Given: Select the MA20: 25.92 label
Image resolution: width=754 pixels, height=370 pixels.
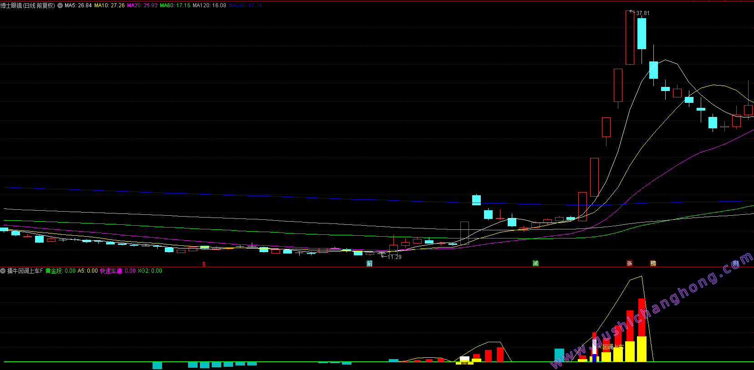Looking at the screenshot, I should [142, 5].
